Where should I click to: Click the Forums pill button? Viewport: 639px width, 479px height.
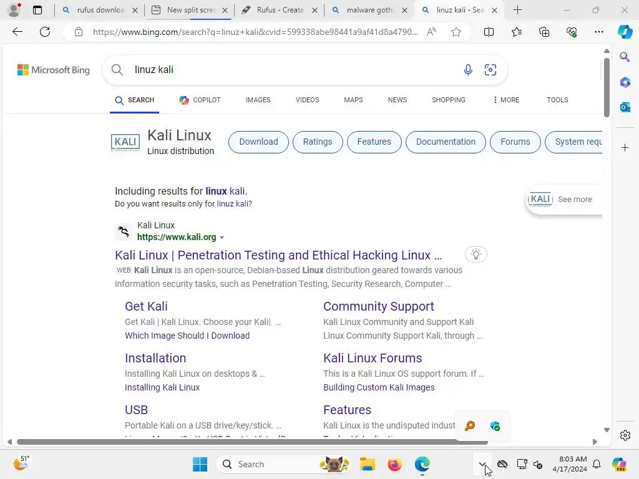click(x=515, y=142)
